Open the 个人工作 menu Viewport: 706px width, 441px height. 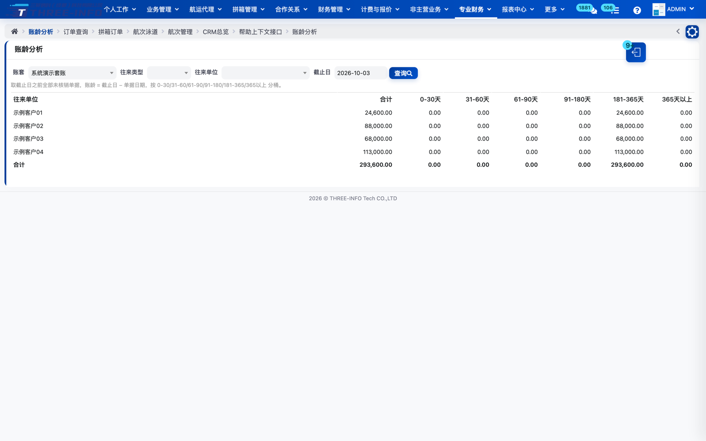coord(120,9)
